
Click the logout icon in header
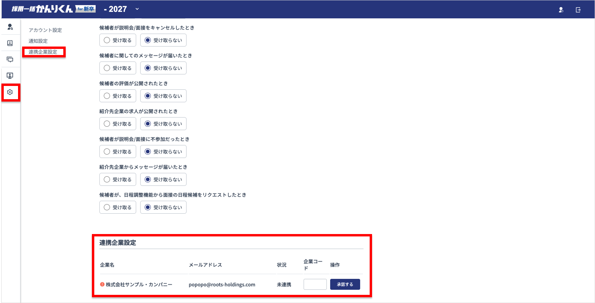pos(578,10)
